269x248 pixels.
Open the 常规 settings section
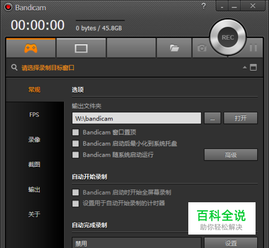click(x=34, y=90)
